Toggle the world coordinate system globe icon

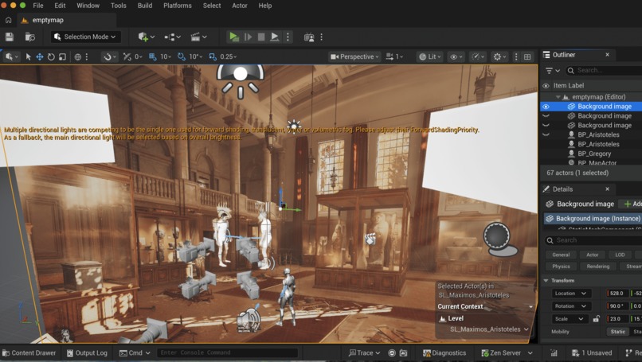(78, 56)
